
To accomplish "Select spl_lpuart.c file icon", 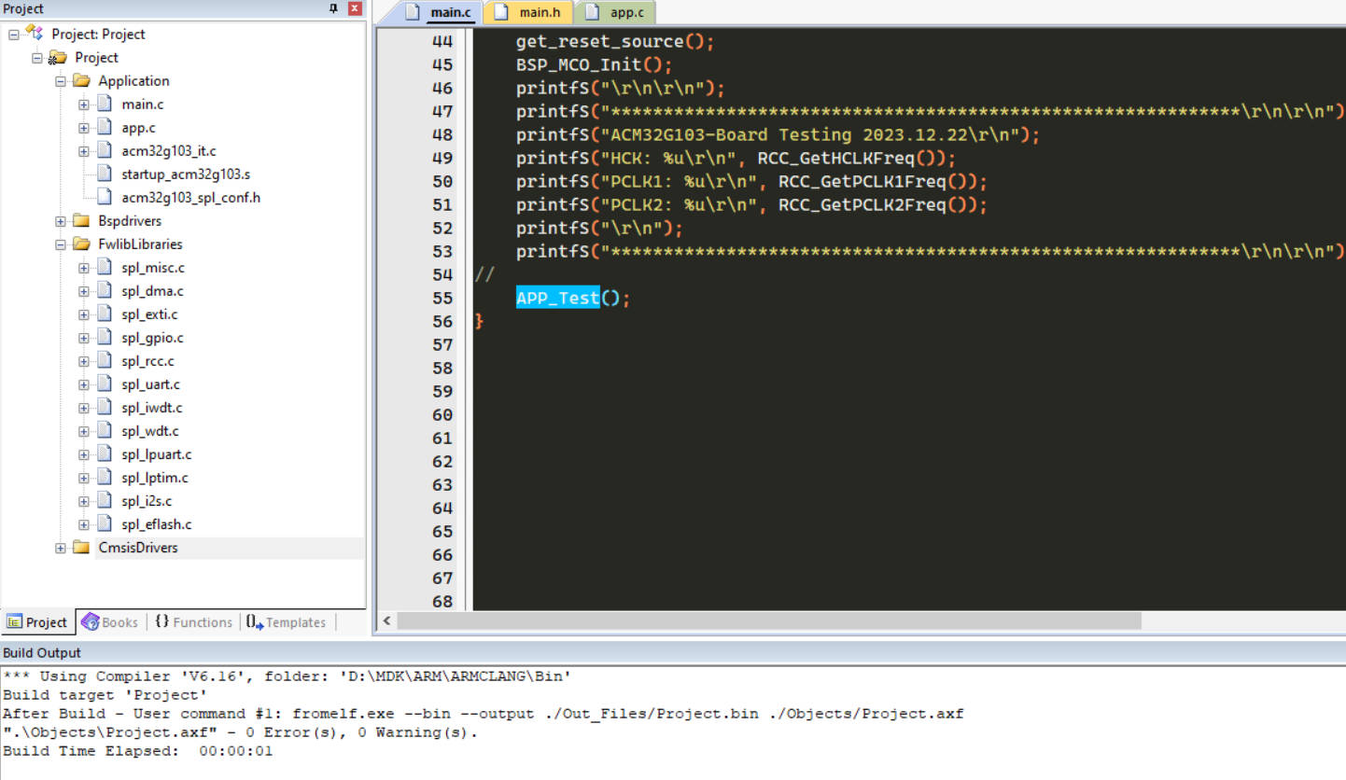I will [x=105, y=454].
